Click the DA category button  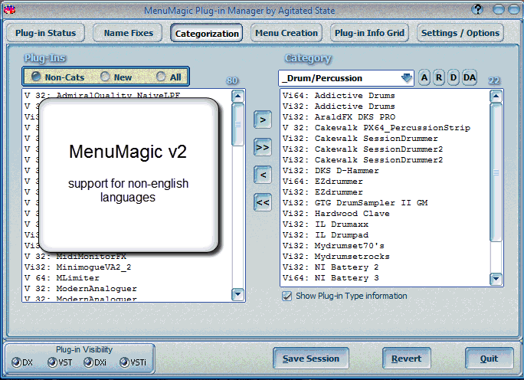coord(469,77)
